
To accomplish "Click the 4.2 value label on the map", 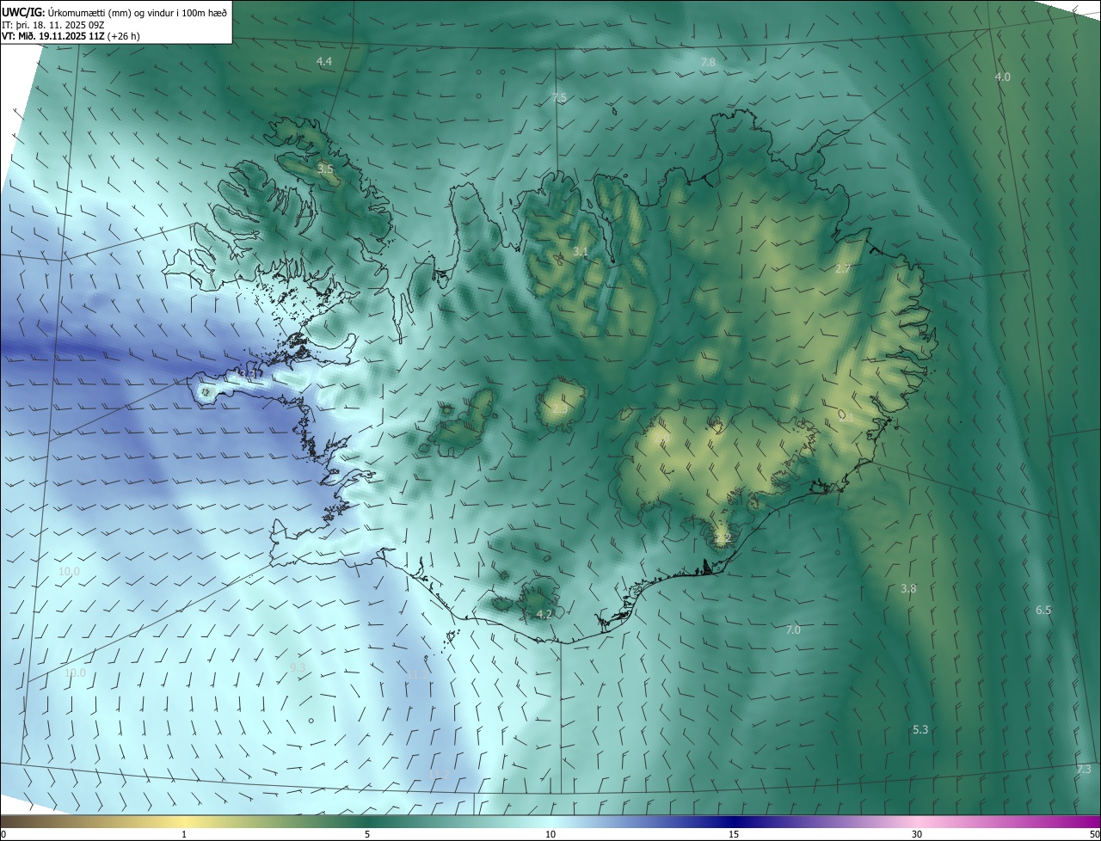I will click(544, 614).
